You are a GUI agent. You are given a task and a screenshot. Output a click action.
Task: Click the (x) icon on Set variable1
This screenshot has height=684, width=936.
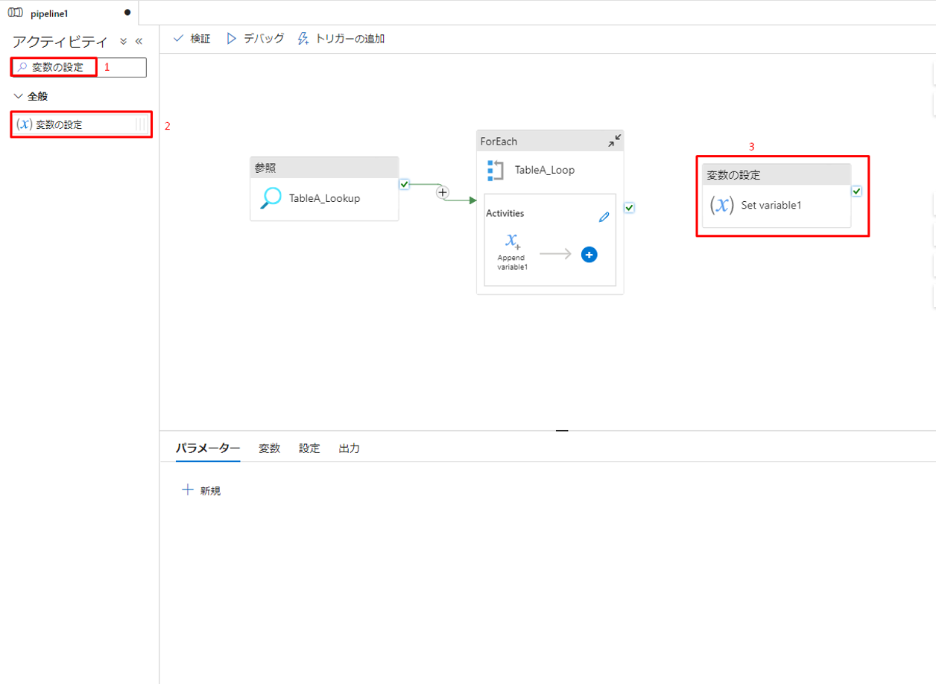pos(722,205)
